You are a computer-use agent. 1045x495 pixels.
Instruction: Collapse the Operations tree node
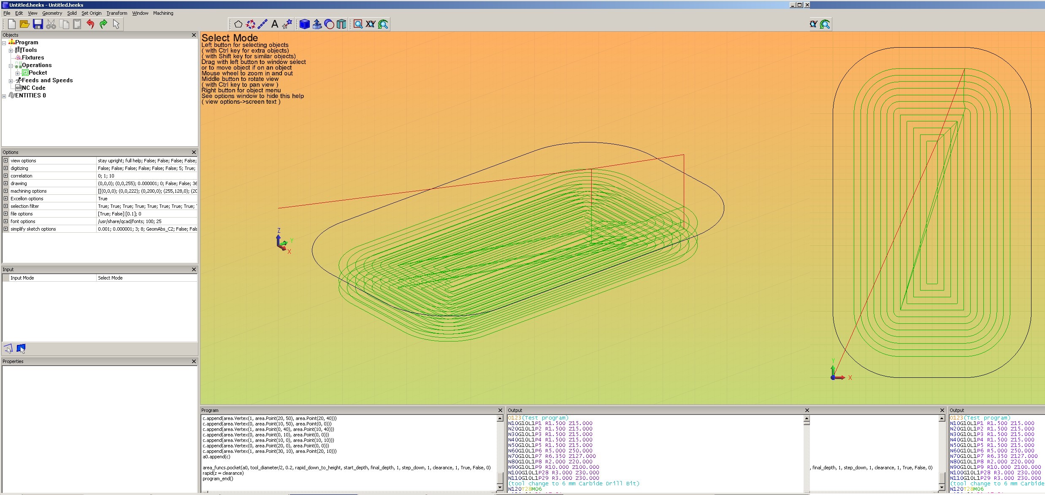pyautogui.click(x=11, y=65)
